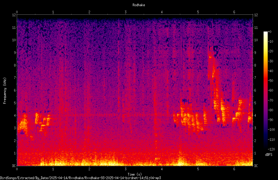
Task: Click the DC label on left axis
Action: pos(14,166)
